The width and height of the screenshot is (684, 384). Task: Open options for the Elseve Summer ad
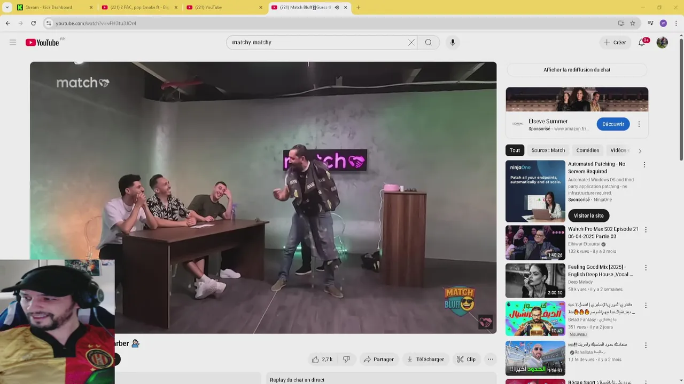639,124
